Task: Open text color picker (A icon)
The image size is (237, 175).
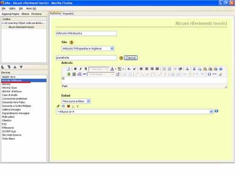Action: click(x=112, y=69)
